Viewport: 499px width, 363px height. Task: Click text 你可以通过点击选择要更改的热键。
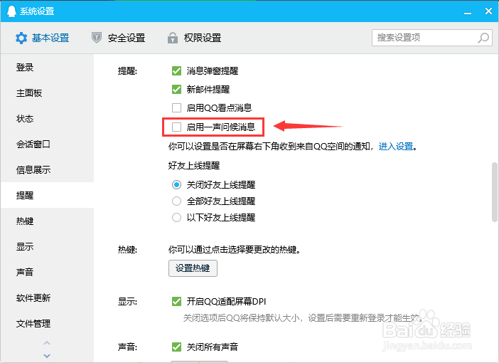235,250
